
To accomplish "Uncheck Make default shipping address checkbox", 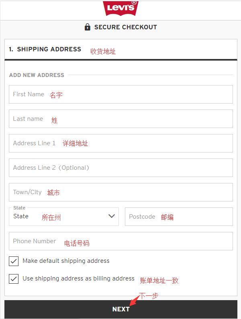I will click(x=14, y=261).
